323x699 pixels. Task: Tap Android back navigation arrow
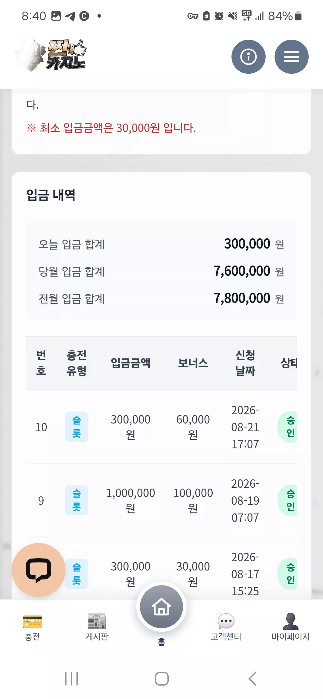tap(253, 679)
